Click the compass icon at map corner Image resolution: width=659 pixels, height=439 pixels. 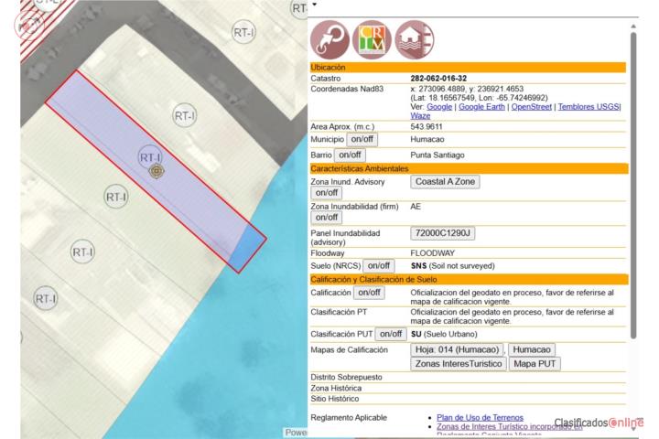(x=28, y=26)
